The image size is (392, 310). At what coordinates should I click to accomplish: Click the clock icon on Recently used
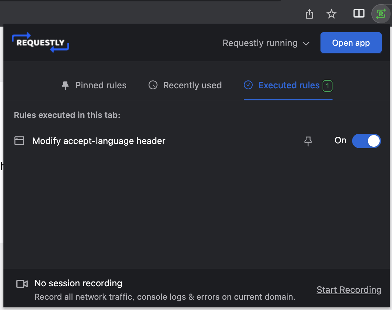(x=153, y=85)
